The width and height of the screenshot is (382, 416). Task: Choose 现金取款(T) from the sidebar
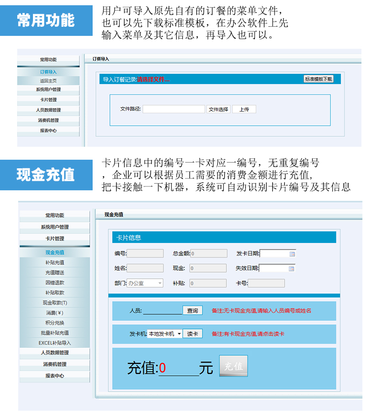(55, 303)
